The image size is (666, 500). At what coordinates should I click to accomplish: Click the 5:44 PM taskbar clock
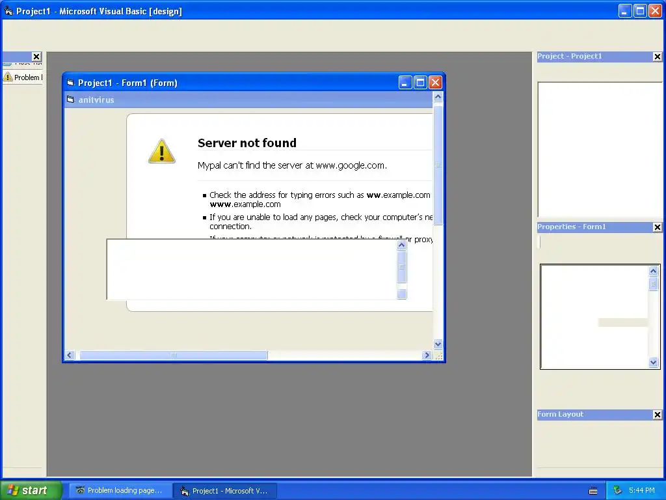tap(641, 490)
